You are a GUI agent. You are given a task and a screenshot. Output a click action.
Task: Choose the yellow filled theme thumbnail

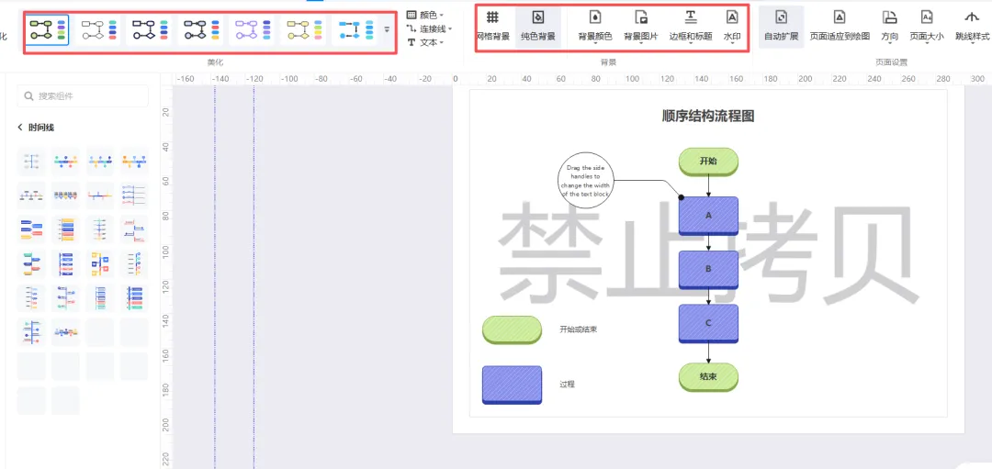(304, 29)
